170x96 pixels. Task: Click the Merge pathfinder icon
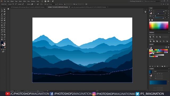tap(157, 41)
